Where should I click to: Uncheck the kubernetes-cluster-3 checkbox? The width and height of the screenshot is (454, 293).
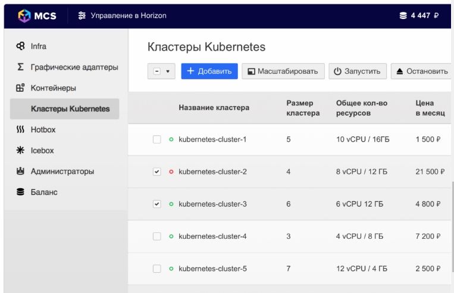coord(156,204)
